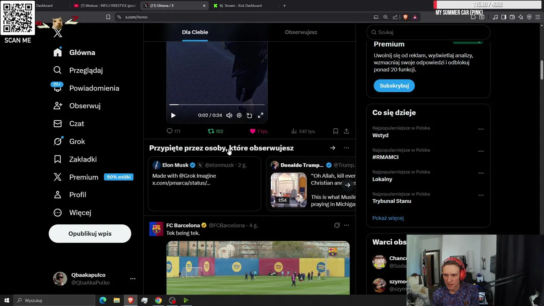Open Zakładki bookmarks

click(75, 159)
